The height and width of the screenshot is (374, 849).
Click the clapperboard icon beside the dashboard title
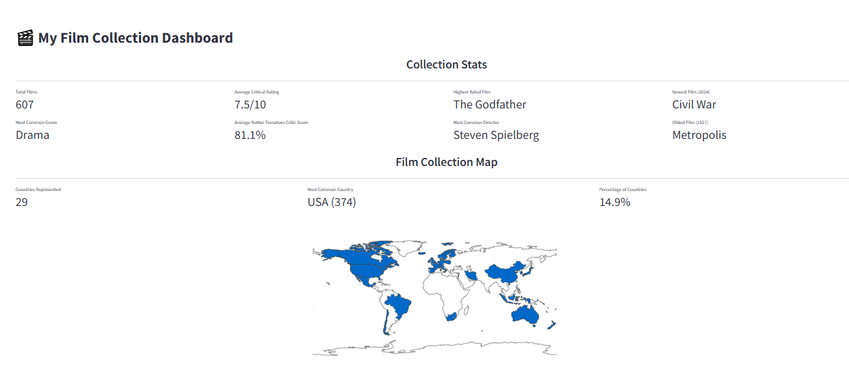(25, 38)
